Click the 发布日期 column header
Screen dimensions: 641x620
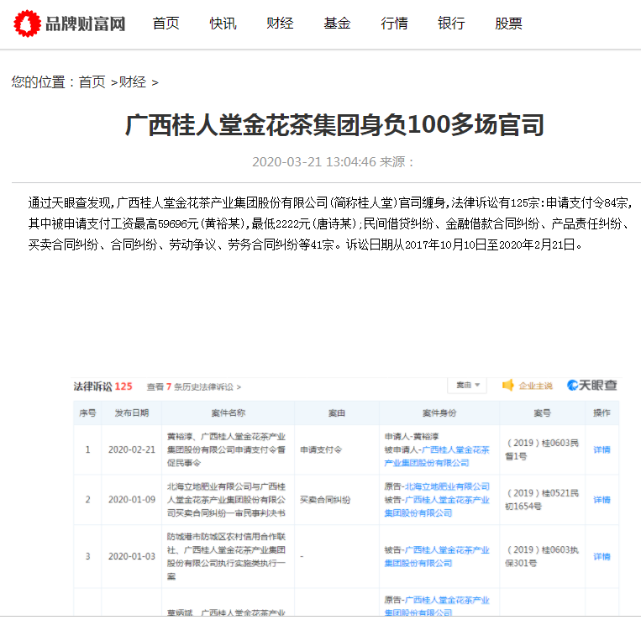(132, 413)
